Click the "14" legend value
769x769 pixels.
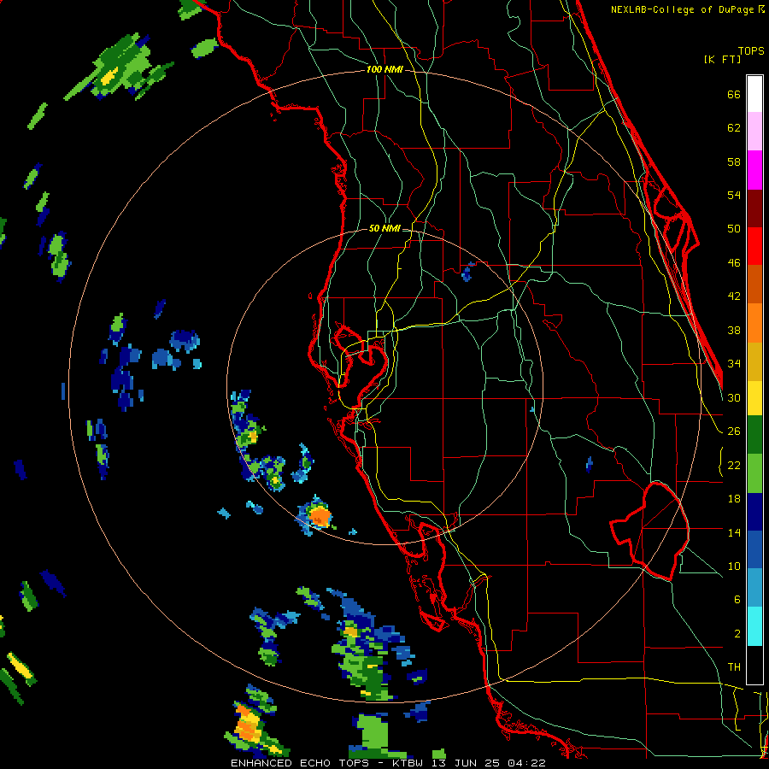(x=734, y=532)
